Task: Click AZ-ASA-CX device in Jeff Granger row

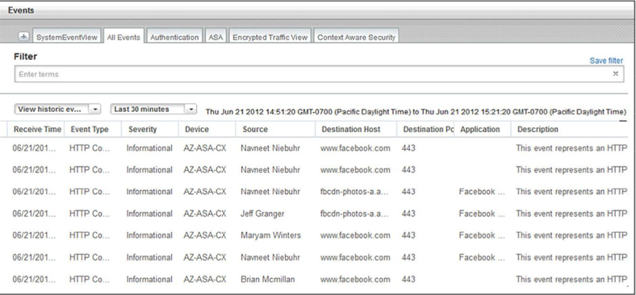Action: pyautogui.click(x=205, y=214)
